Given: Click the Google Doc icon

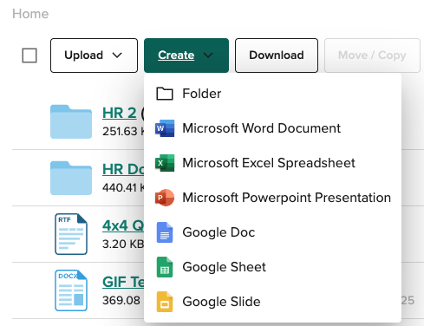Looking at the screenshot, I should (x=165, y=232).
